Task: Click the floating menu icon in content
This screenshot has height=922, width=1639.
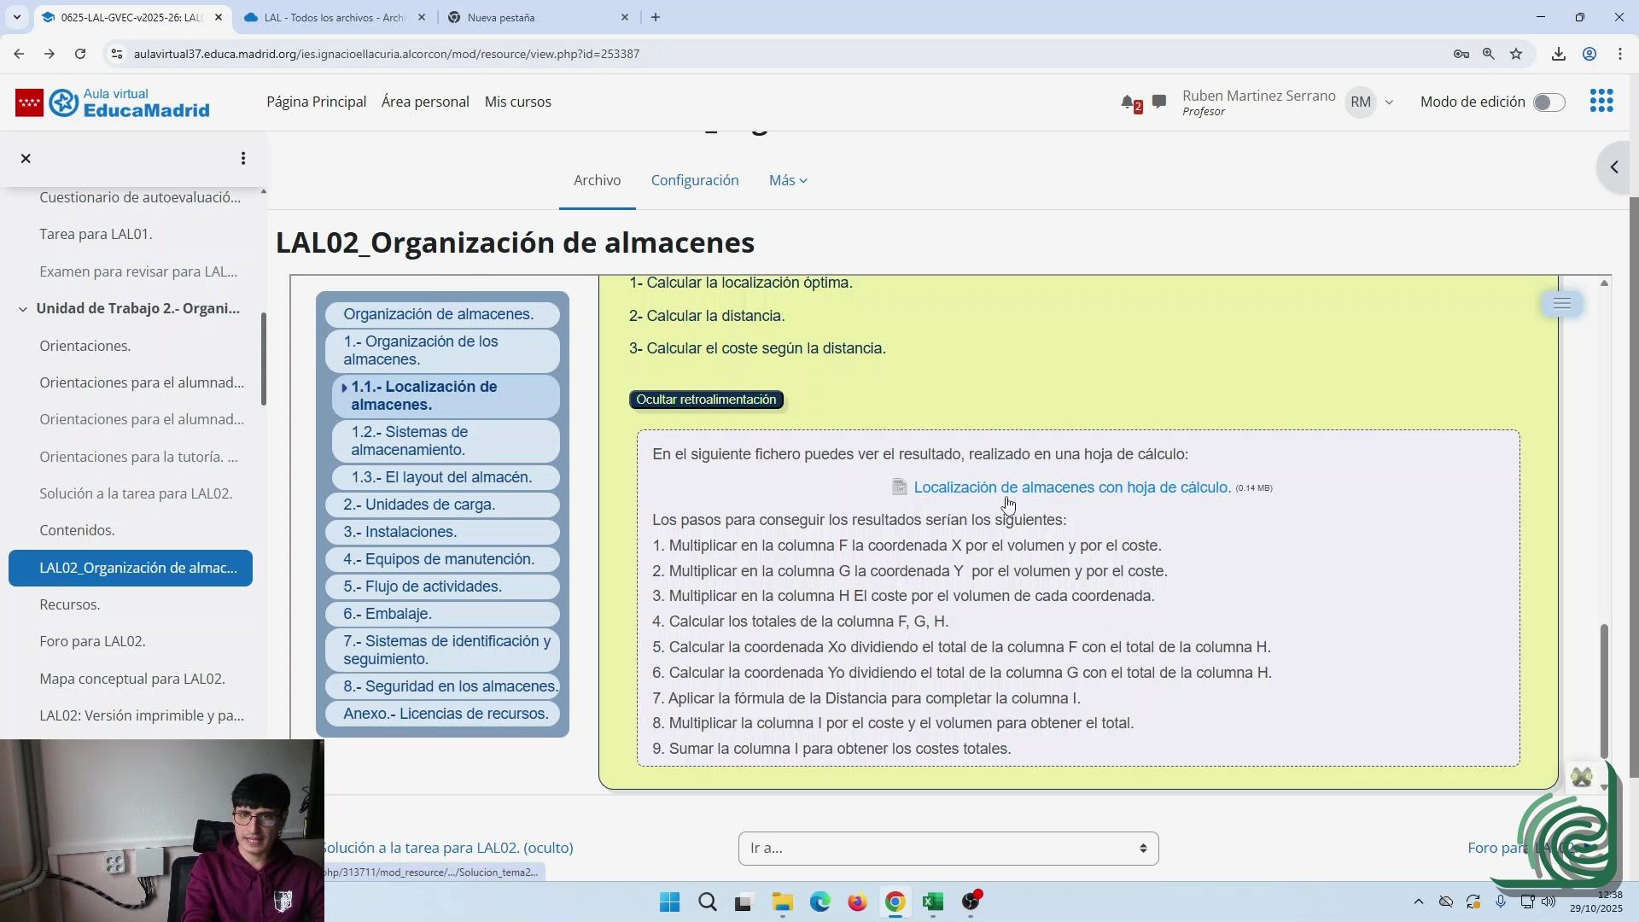Action: [1561, 304]
